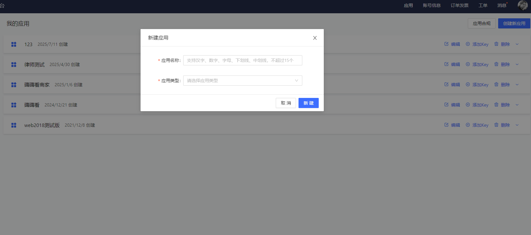Click add Key plus icon for 123

pos(468,44)
